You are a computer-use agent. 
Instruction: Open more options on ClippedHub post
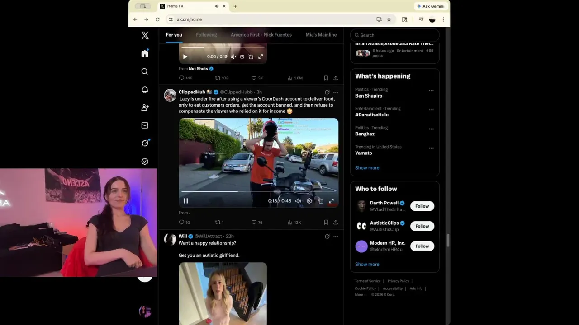tap(336, 92)
